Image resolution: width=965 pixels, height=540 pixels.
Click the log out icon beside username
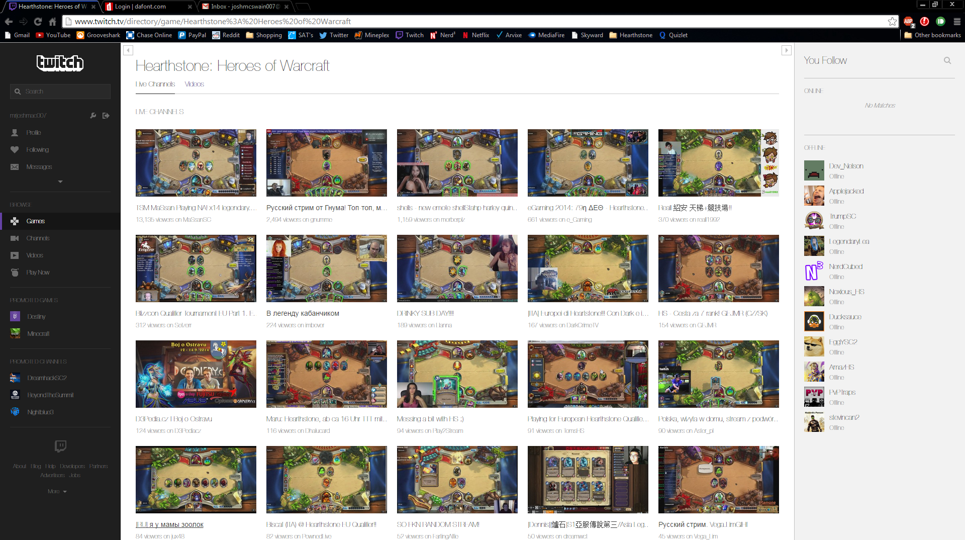pos(106,116)
